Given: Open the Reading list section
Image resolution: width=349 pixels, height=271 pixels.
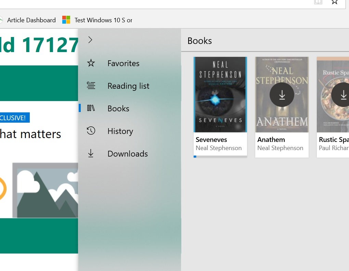Looking at the screenshot, I should [x=128, y=86].
